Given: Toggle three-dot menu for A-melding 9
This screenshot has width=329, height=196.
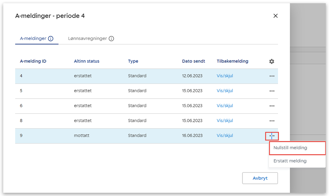Looking at the screenshot, I should (272, 136).
